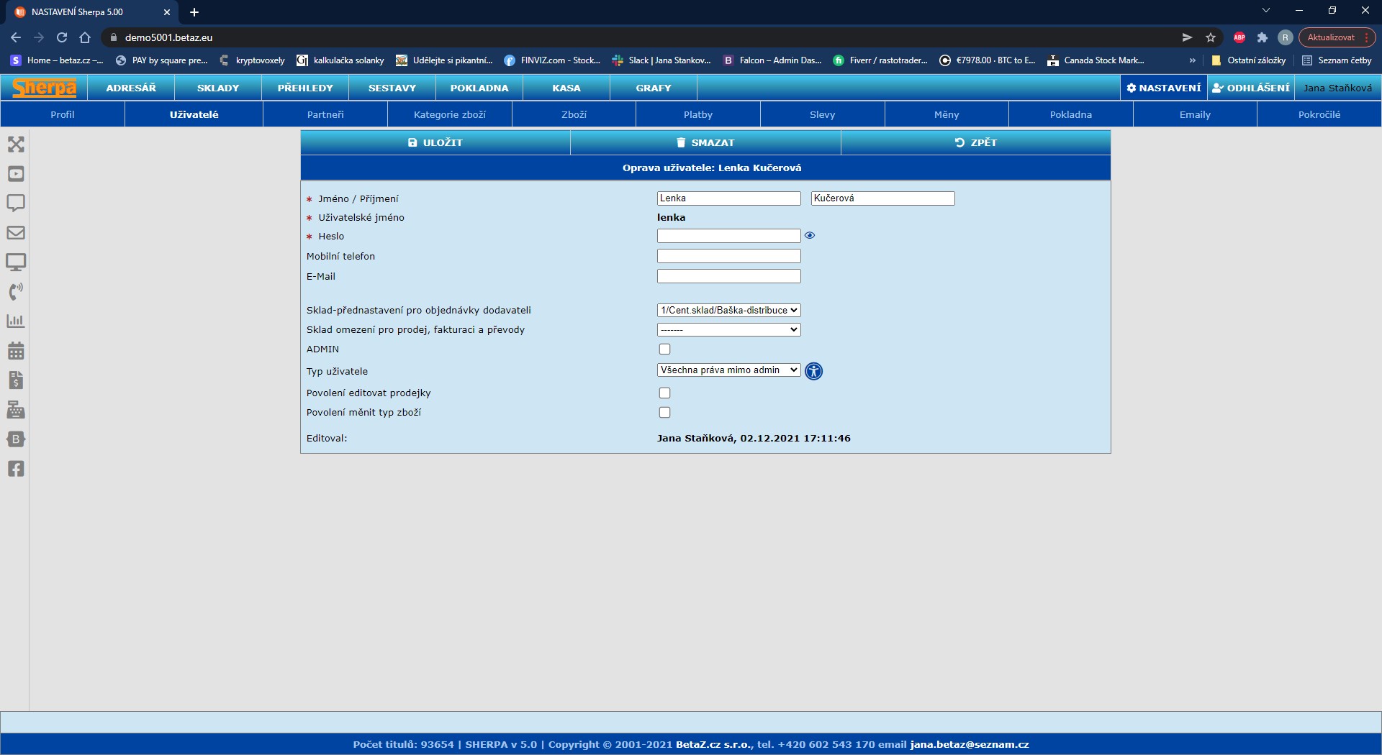Viewport: 1382px width, 755px height.
Task: Open Sklad omezení pro prodej dropdown
Action: click(x=728, y=330)
